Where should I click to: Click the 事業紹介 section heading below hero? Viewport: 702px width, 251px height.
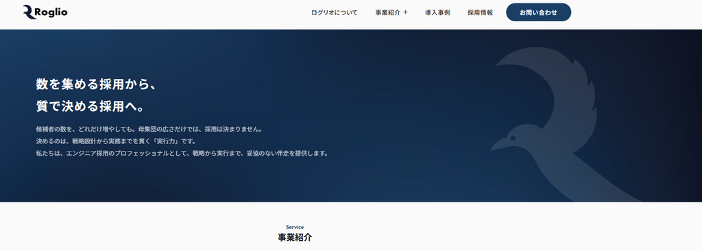click(295, 237)
